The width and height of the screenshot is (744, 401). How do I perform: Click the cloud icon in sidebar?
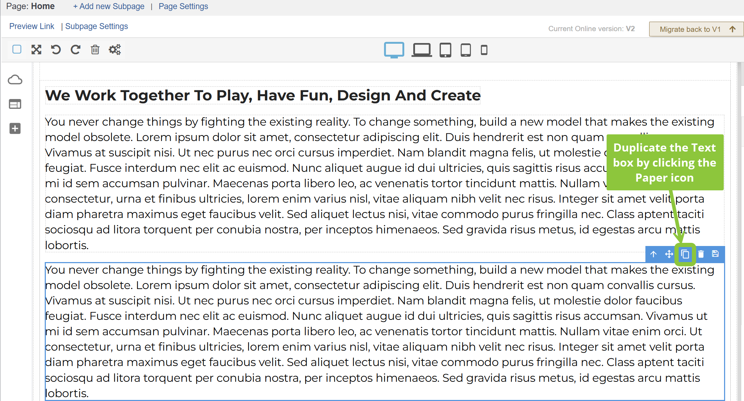[x=15, y=80]
